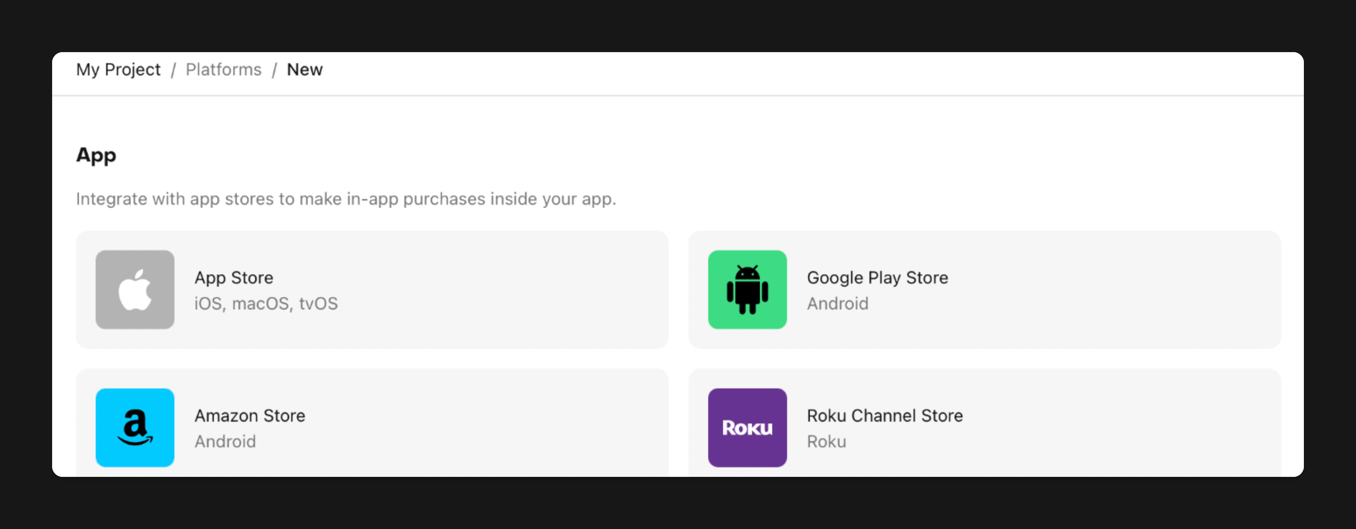Click Android subtitle under Google Play Store
The image size is (1356, 529).
click(838, 303)
